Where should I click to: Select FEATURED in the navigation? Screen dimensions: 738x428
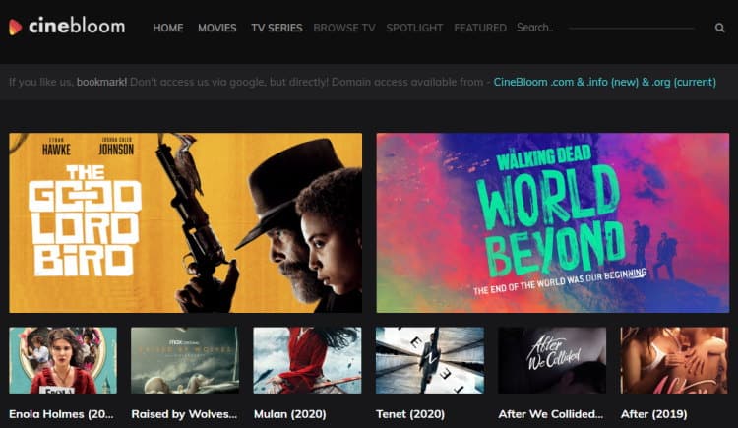pyautogui.click(x=480, y=28)
